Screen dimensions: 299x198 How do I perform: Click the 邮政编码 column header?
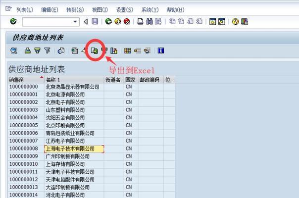pos(150,80)
